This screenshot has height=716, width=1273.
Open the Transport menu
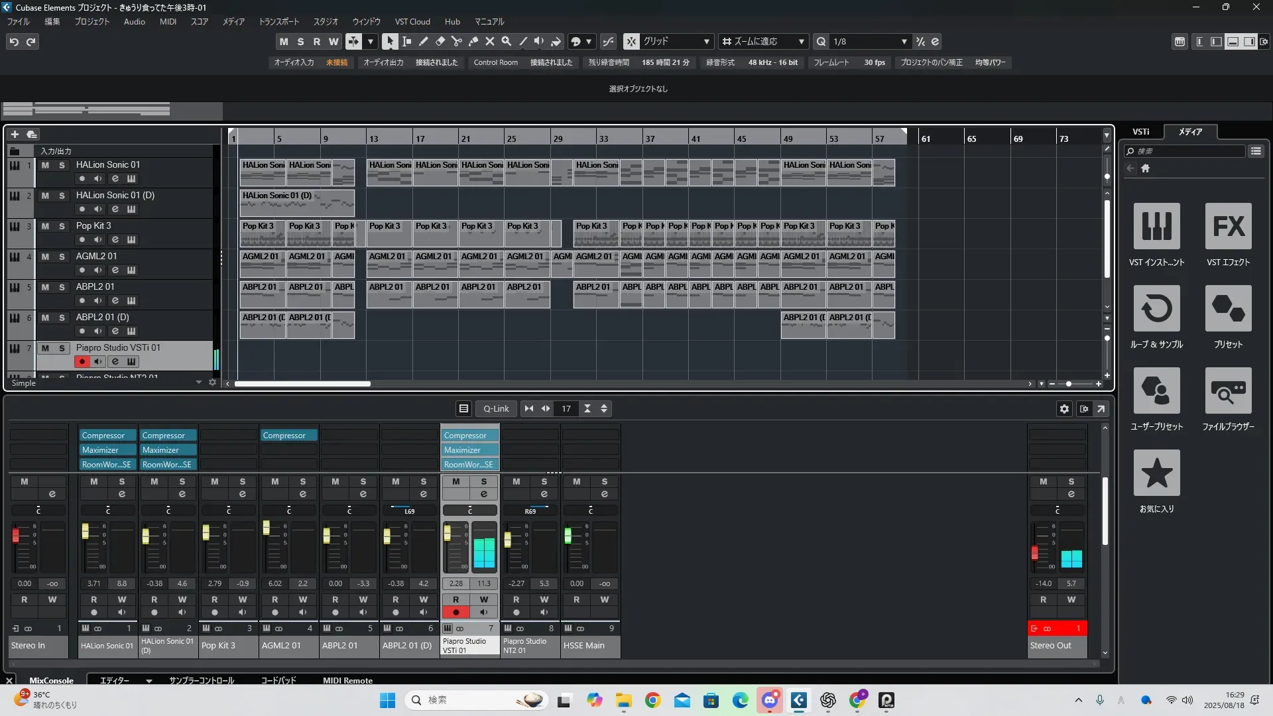tap(278, 21)
